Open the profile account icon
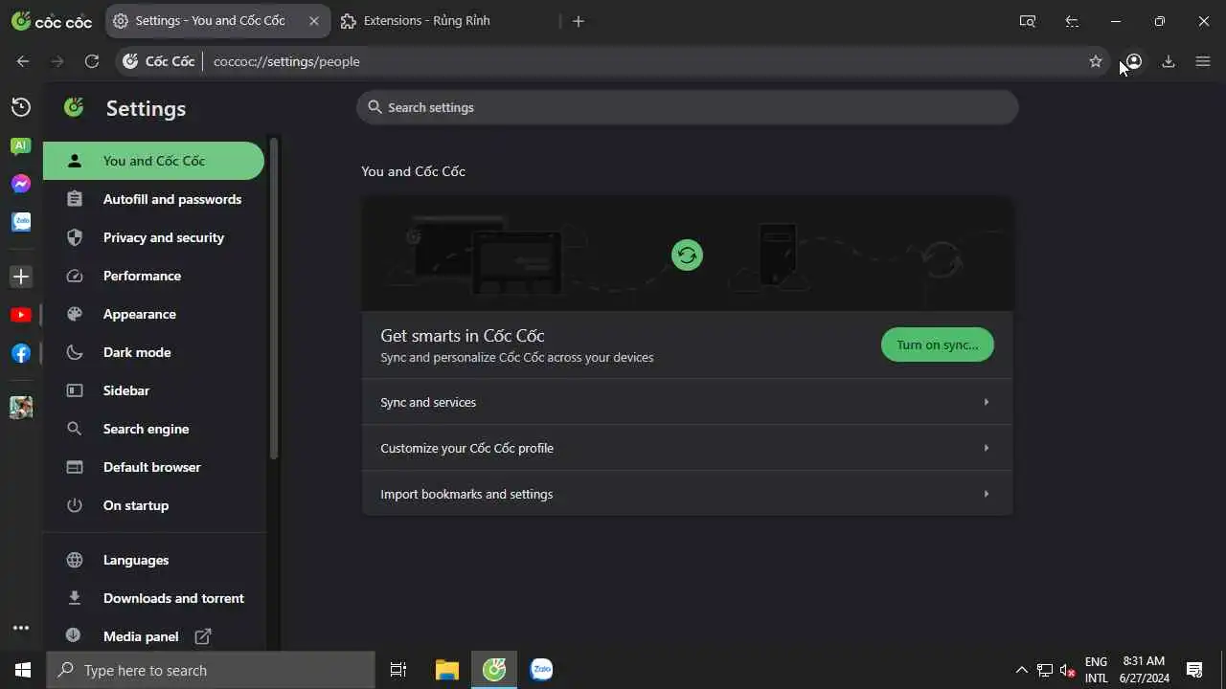Screen dimensions: 1226x689 click(x=1133, y=61)
